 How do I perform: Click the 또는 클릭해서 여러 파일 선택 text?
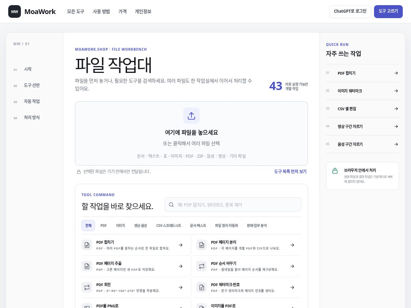(x=191, y=143)
